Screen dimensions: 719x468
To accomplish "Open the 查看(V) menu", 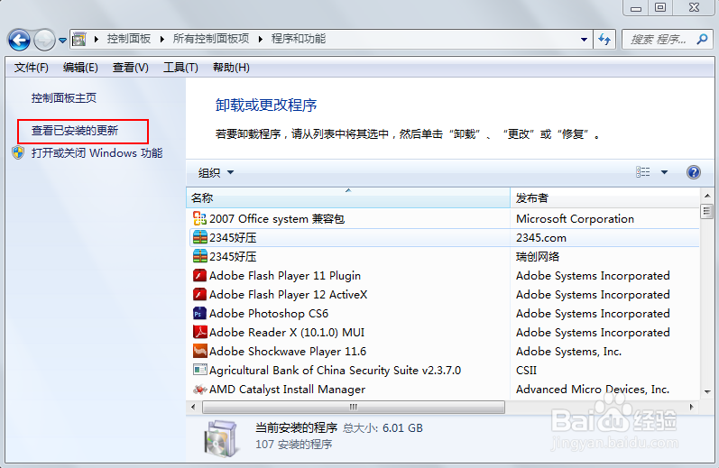I will [x=131, y=68].
